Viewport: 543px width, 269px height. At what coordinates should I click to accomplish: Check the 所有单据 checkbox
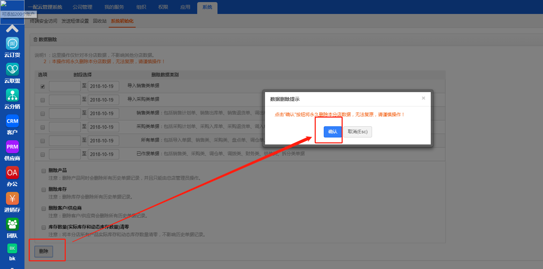pyautogui.click(x=43, y=141)
